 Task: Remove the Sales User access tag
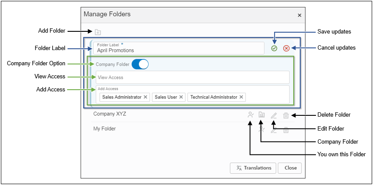point(181,97)
